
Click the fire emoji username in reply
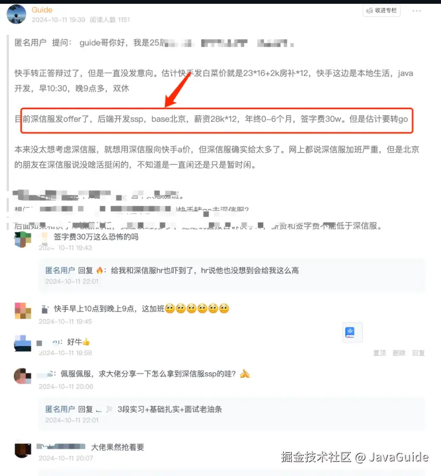100,270
